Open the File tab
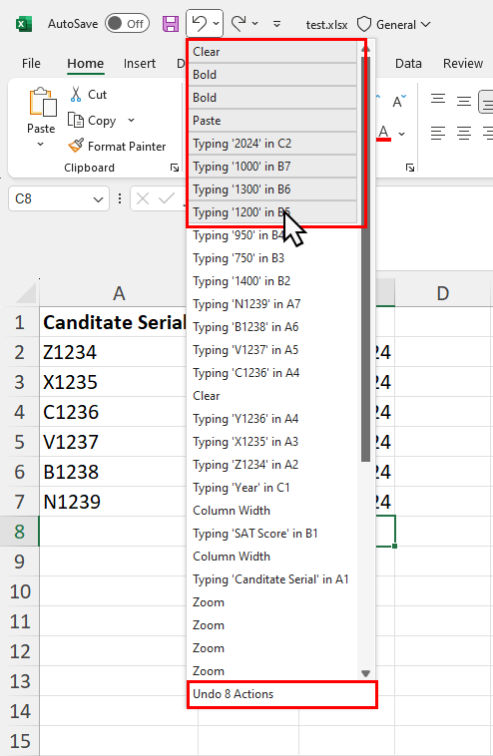493x756 pixels. click(31, 63)
